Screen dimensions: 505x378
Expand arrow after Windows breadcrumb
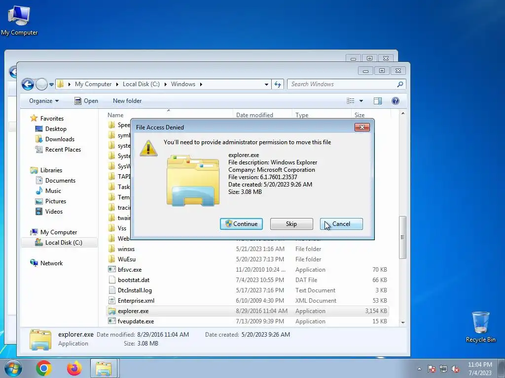(201, 84)
